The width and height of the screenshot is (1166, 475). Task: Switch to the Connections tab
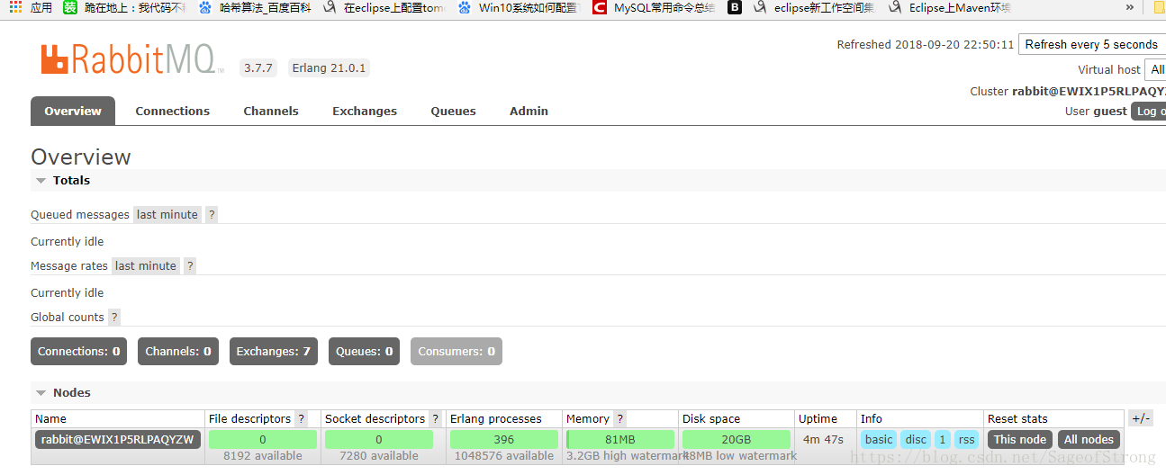[x=172, y=111]
